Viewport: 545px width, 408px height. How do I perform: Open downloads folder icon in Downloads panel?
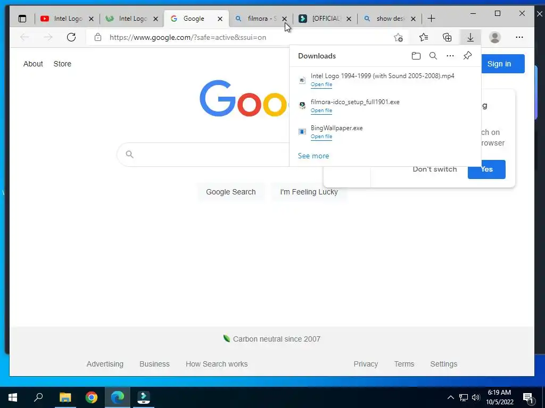click(416, 56)
